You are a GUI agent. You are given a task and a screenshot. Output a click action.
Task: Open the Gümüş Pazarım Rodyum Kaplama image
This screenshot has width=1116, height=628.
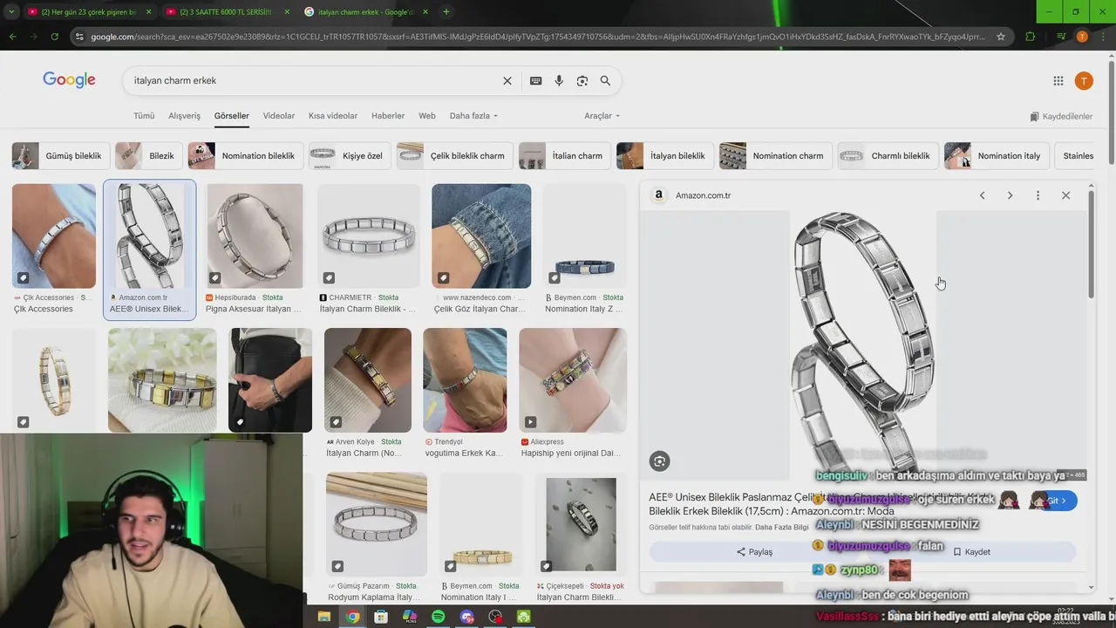(377, 524)
